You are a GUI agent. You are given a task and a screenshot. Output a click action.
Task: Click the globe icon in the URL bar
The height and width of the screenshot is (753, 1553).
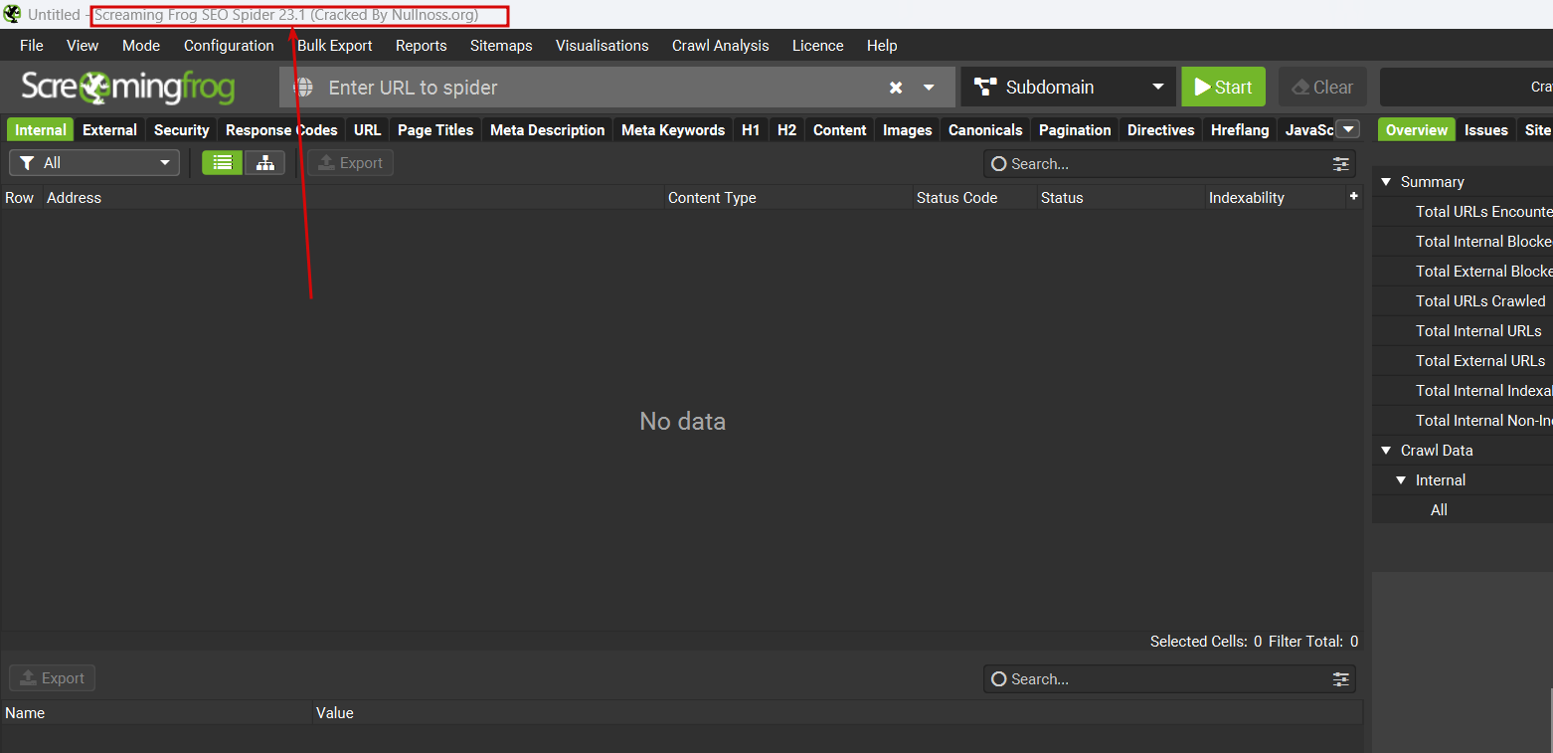click(303, 88)
